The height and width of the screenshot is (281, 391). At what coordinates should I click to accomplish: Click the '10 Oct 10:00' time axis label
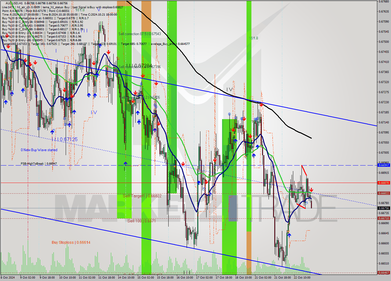click(67, 278)
